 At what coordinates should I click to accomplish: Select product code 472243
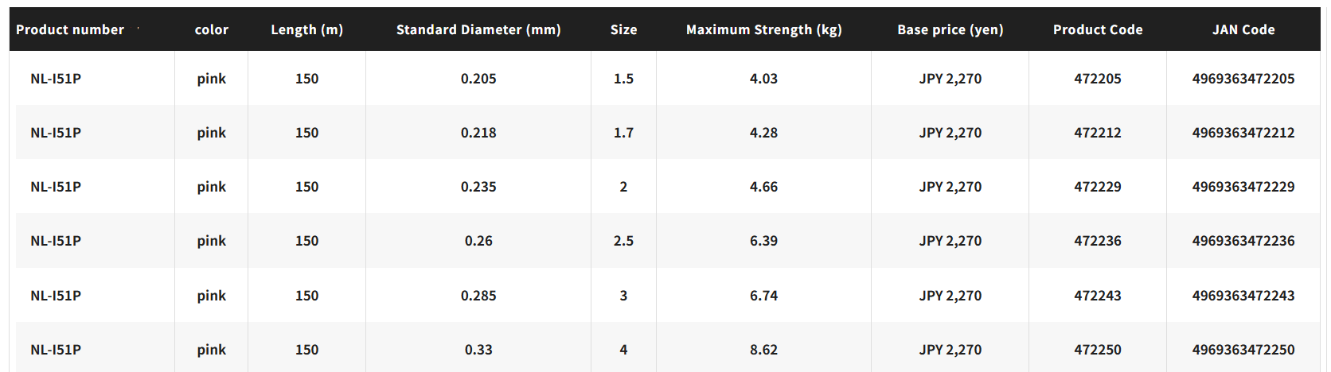point(1097,296)
